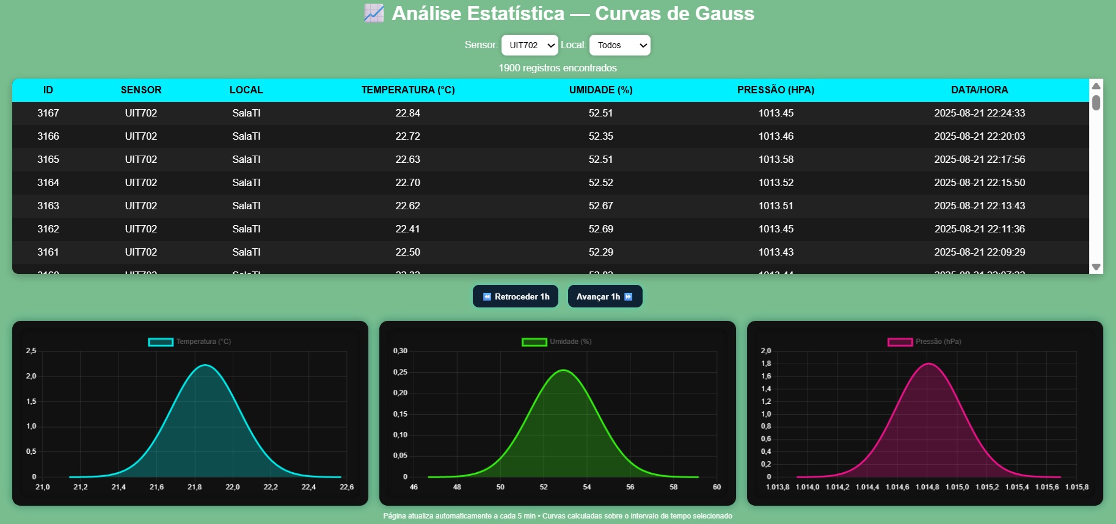Click the table's vertical scrollbar thumb

[x=1096, y=102]
